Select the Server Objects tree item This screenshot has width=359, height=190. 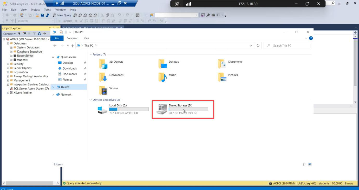22,68
